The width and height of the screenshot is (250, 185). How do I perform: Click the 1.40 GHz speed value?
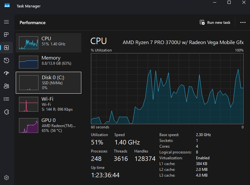coord(127,142)
